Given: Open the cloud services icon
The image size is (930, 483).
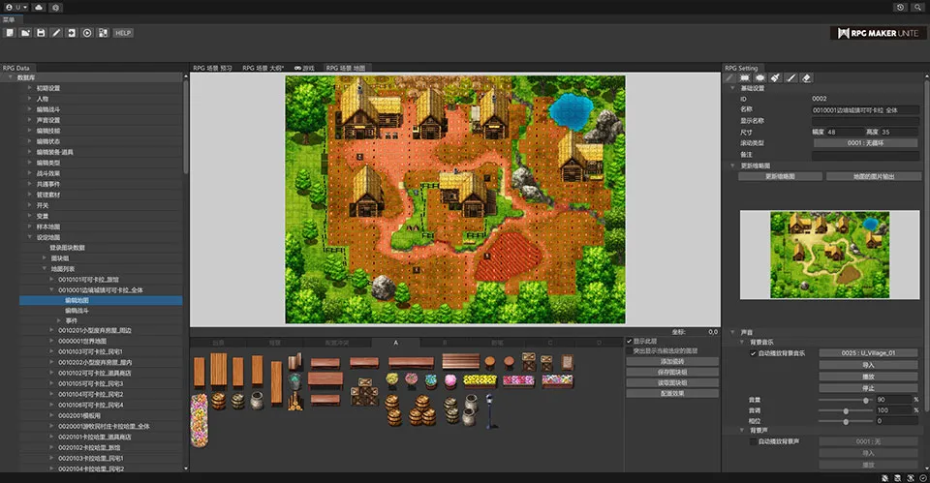Looking at the screenshot, I should (38, 7).
